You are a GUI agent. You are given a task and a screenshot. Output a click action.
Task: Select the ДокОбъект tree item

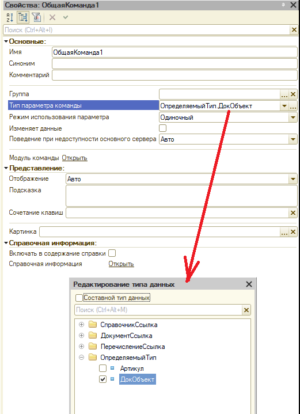click(137, 379)
